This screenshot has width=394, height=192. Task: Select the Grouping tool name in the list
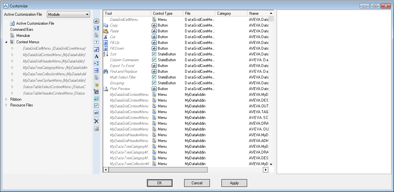117,83
